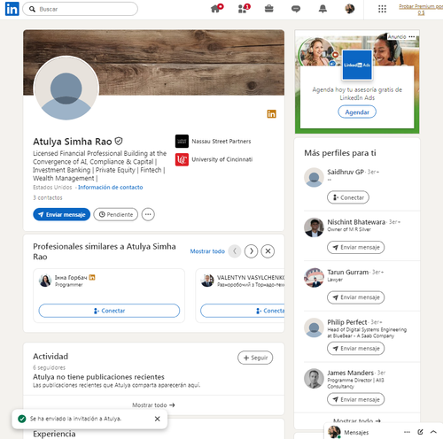
Task: Go to the Home feed icon
Action: point(216,9)
